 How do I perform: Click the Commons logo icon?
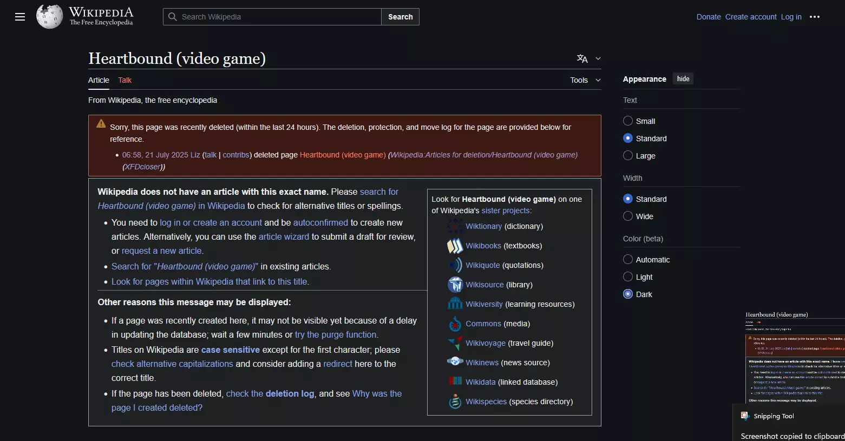(x=455, y=324)
